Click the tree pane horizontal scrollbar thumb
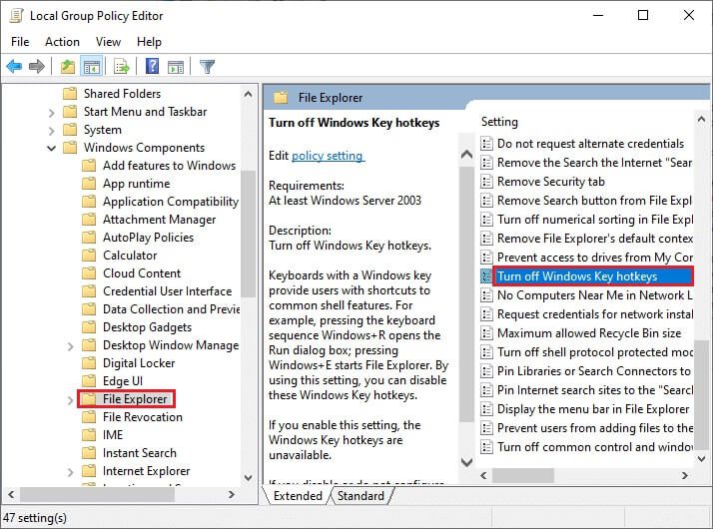 click(x=97, y=494)
